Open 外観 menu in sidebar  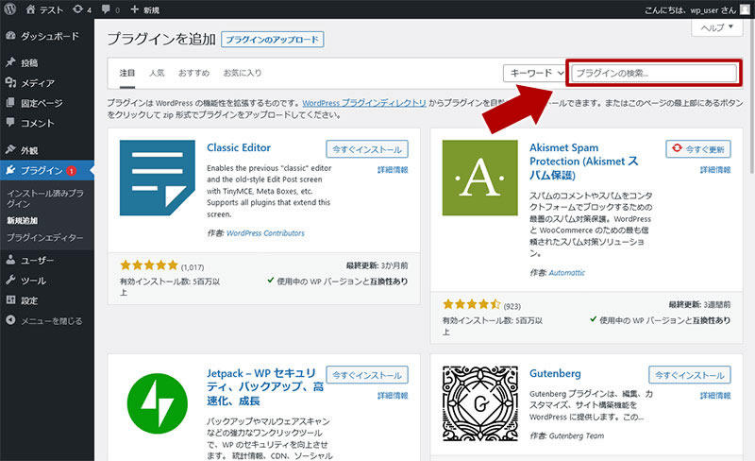coord(47,150)
